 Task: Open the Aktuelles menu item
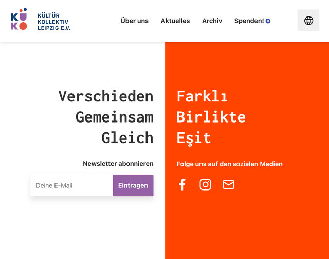(175, 21)
